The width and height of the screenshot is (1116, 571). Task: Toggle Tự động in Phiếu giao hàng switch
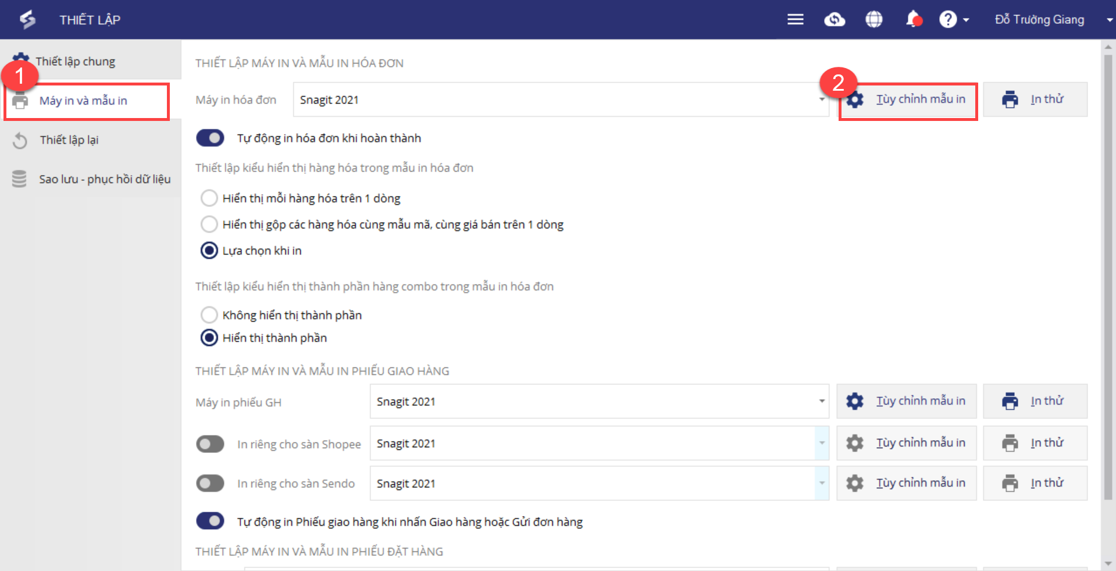[210, 521]
